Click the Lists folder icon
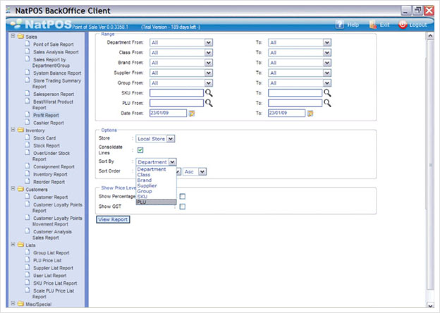 point(20,245)
